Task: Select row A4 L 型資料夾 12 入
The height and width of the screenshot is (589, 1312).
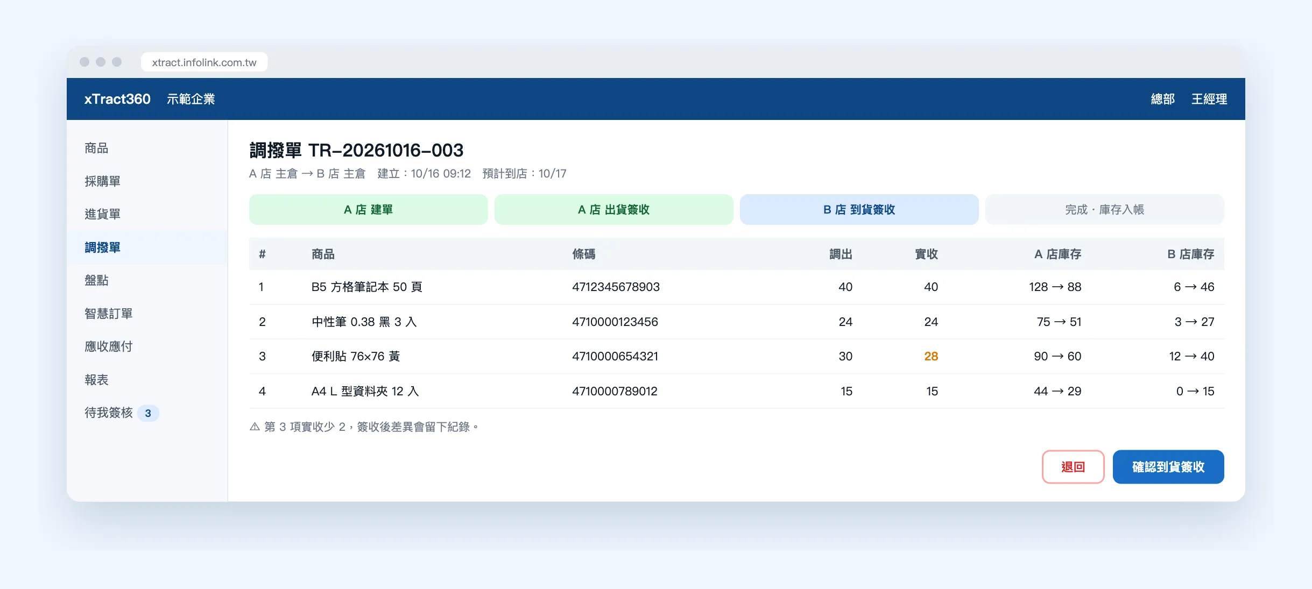Action: coord(737,391)
